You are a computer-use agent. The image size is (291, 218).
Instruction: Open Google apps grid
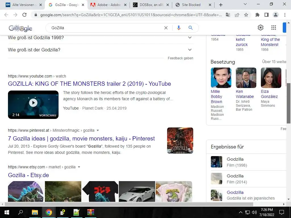pos(274,28)
